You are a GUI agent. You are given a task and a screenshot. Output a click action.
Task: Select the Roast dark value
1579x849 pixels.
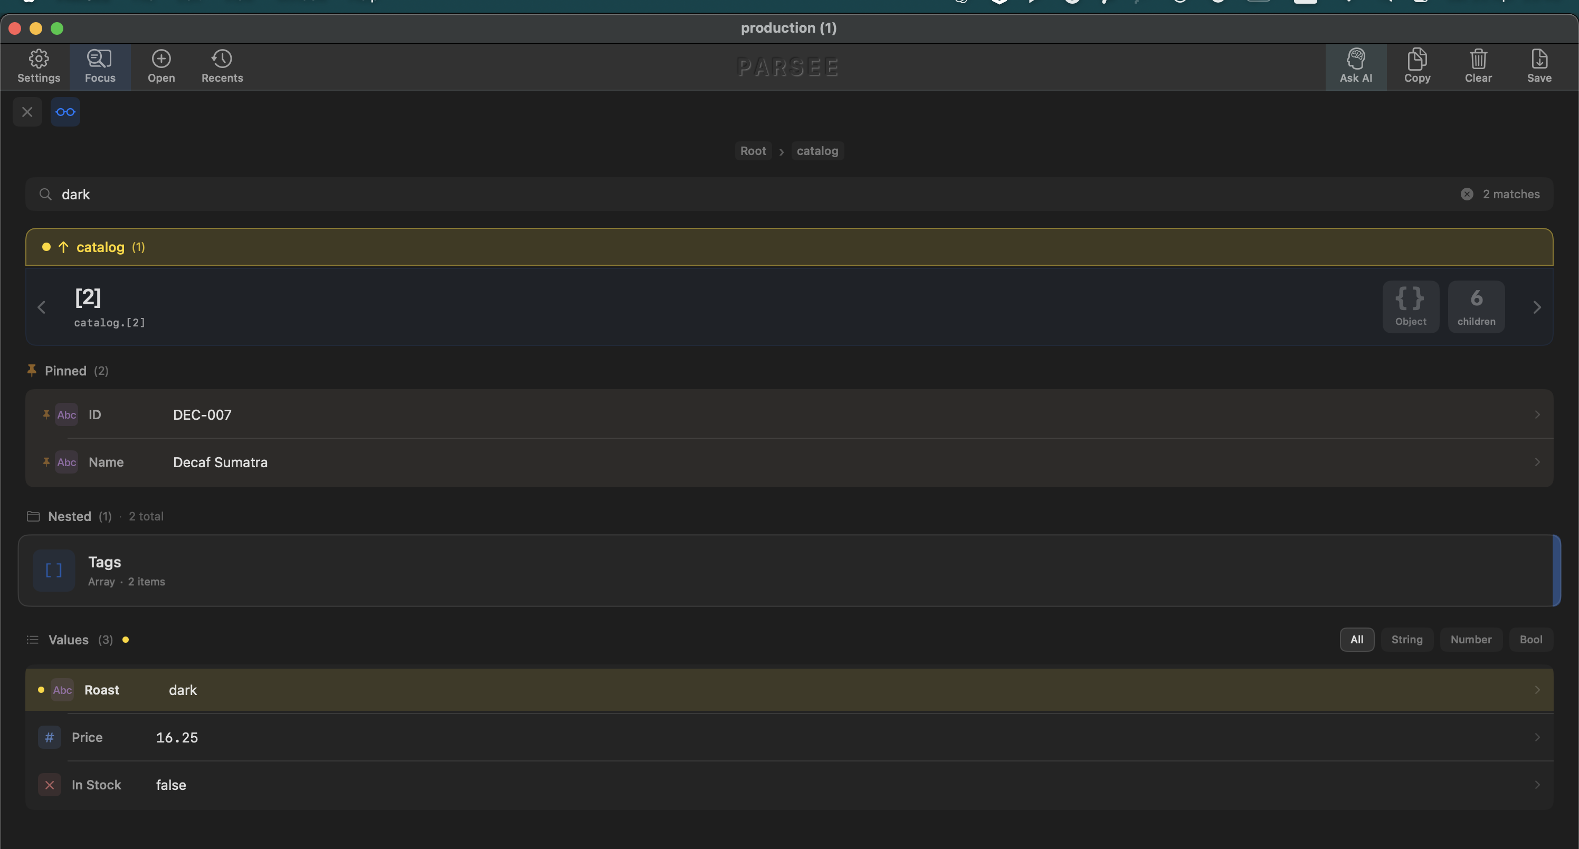tap(183, 690)
